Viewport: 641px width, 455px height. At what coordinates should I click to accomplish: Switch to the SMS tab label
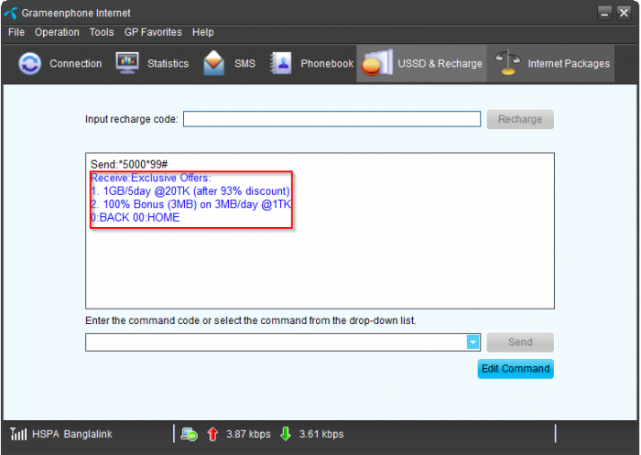244,64
